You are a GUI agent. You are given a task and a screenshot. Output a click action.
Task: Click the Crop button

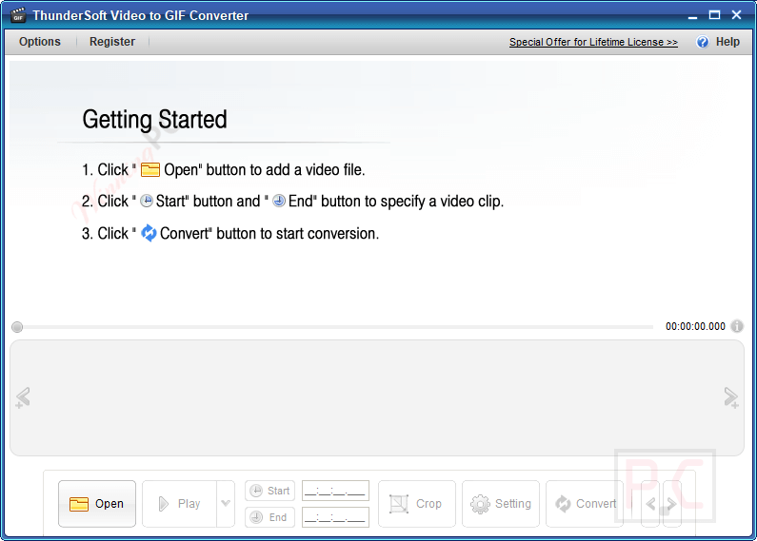point(417,504)
